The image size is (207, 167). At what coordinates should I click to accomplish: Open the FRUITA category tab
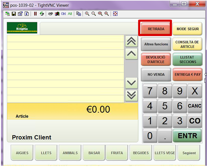click(x=117, y=153)
